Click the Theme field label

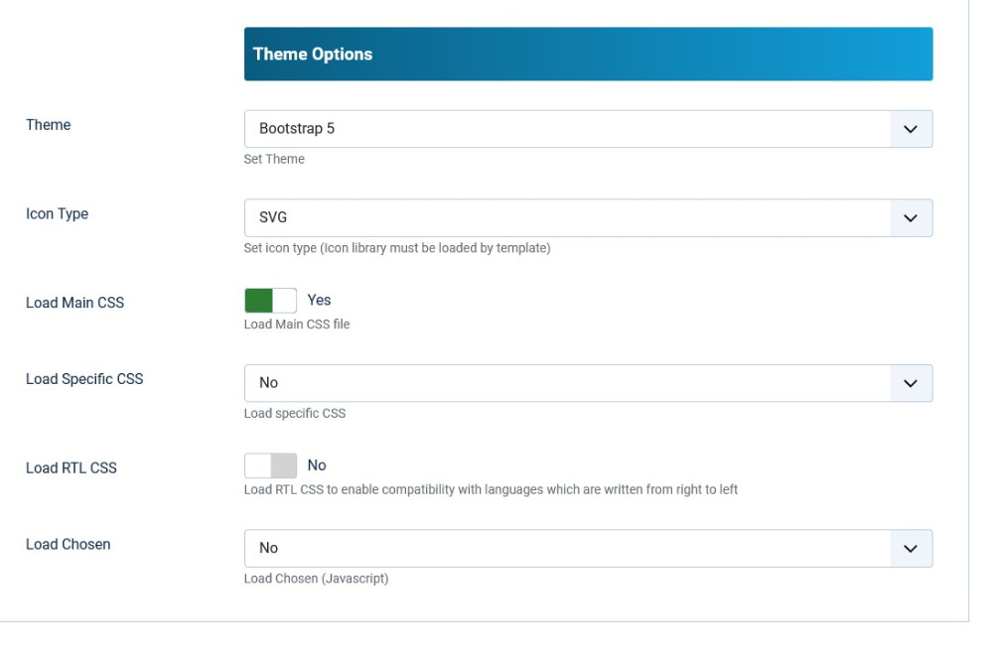49,125
